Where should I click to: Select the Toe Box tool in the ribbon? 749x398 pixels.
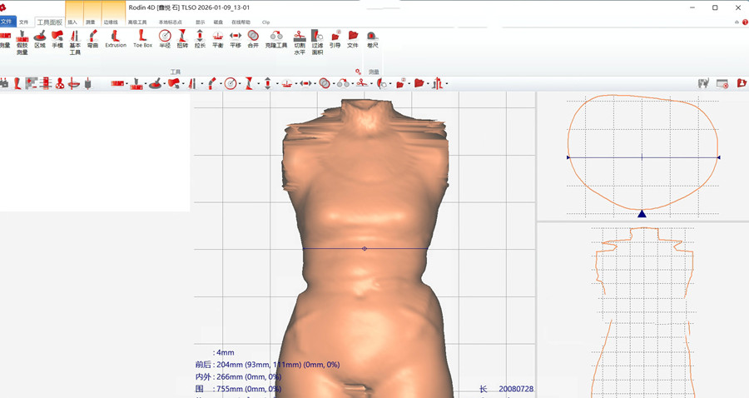pyautogui.click(x=142, y=39)
